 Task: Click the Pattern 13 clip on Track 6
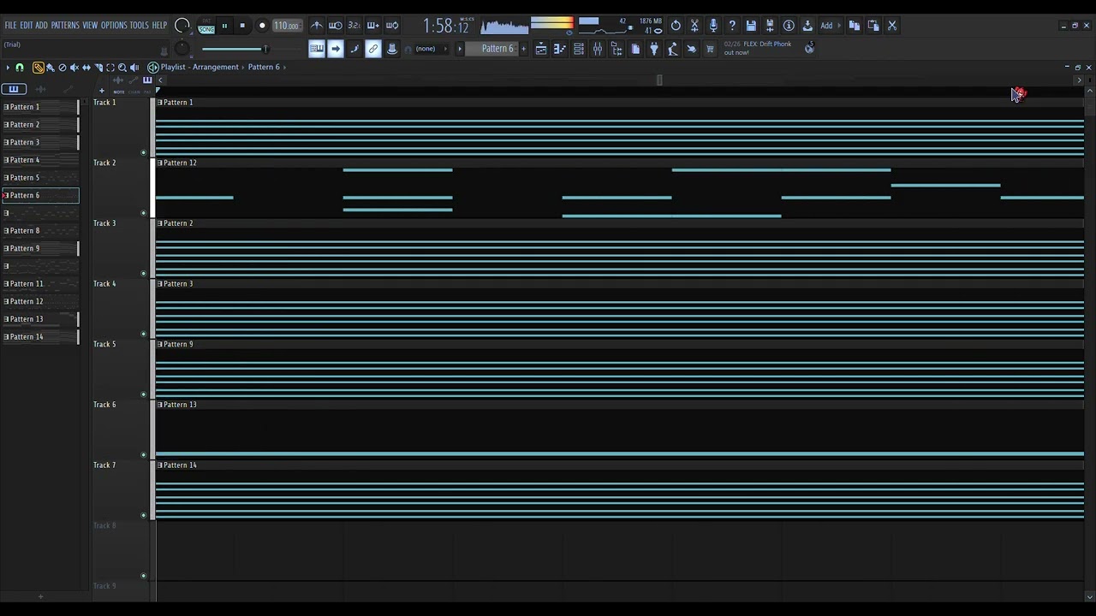620,429
